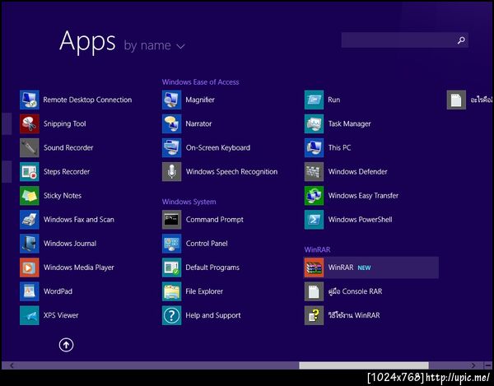The height and width of the screenshot is (386, 494).
Task: Click the 'Windows Speech Recognition' label
Action: (231, 171)
